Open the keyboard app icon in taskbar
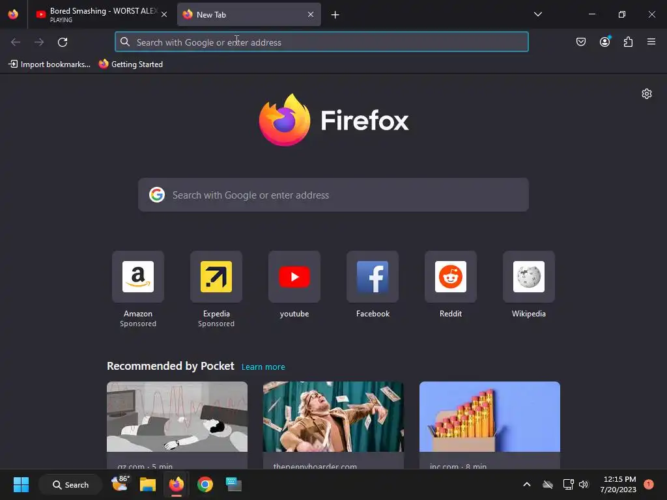667x500 pixels. (234, 484)
